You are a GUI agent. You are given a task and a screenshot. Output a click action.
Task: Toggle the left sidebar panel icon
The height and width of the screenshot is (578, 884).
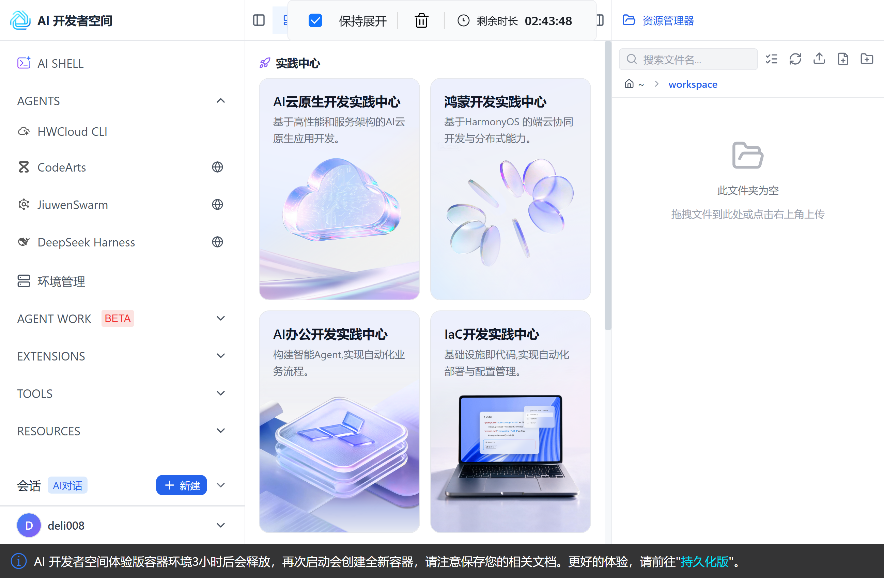[259, 20]
